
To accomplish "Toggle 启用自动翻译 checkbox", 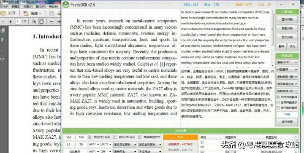I will [278, 97].
